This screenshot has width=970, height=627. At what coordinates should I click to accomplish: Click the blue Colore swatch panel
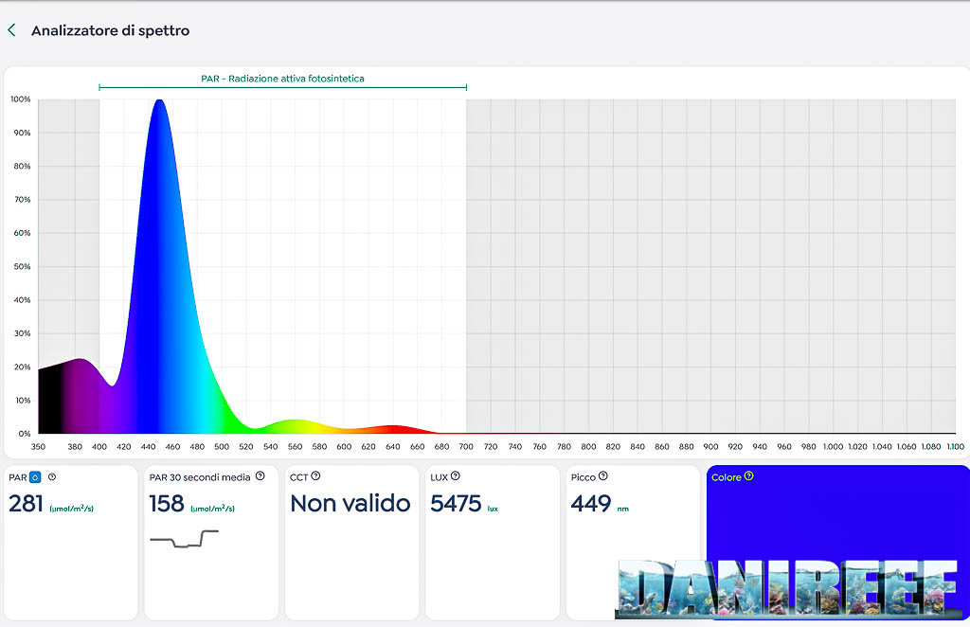836,521
